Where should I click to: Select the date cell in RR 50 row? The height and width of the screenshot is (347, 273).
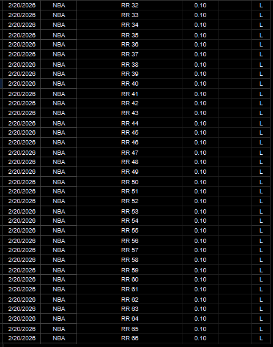[21, 182]
